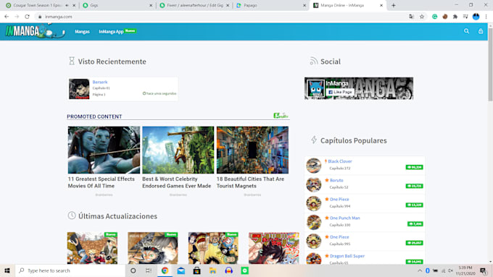Open the Boruto popular chapter
The width and height of the screenshot is (493, 277).
click(336, 180)
